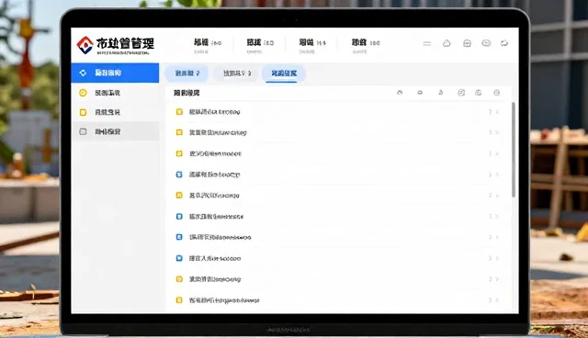Open the second list row's text entry
Screen dimensions: 588x338
coord(218,132)
